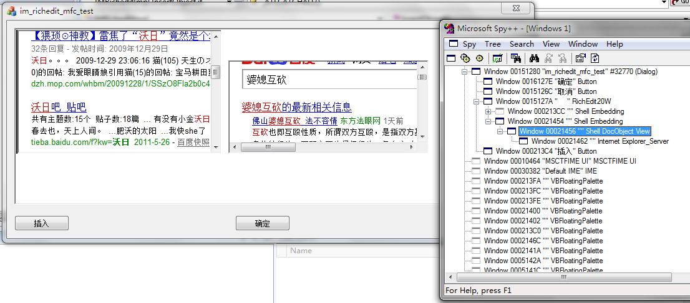690x303 pixels.
Task: Click the Spy++ application icon in title bar
Action: 449,29
